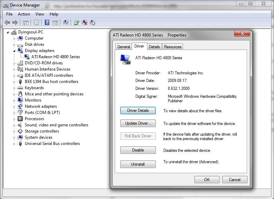This screenshot has width=274, height=199.
Task: Toggle the Show/Hide Console Tree icon
Action: coord(26,22)
